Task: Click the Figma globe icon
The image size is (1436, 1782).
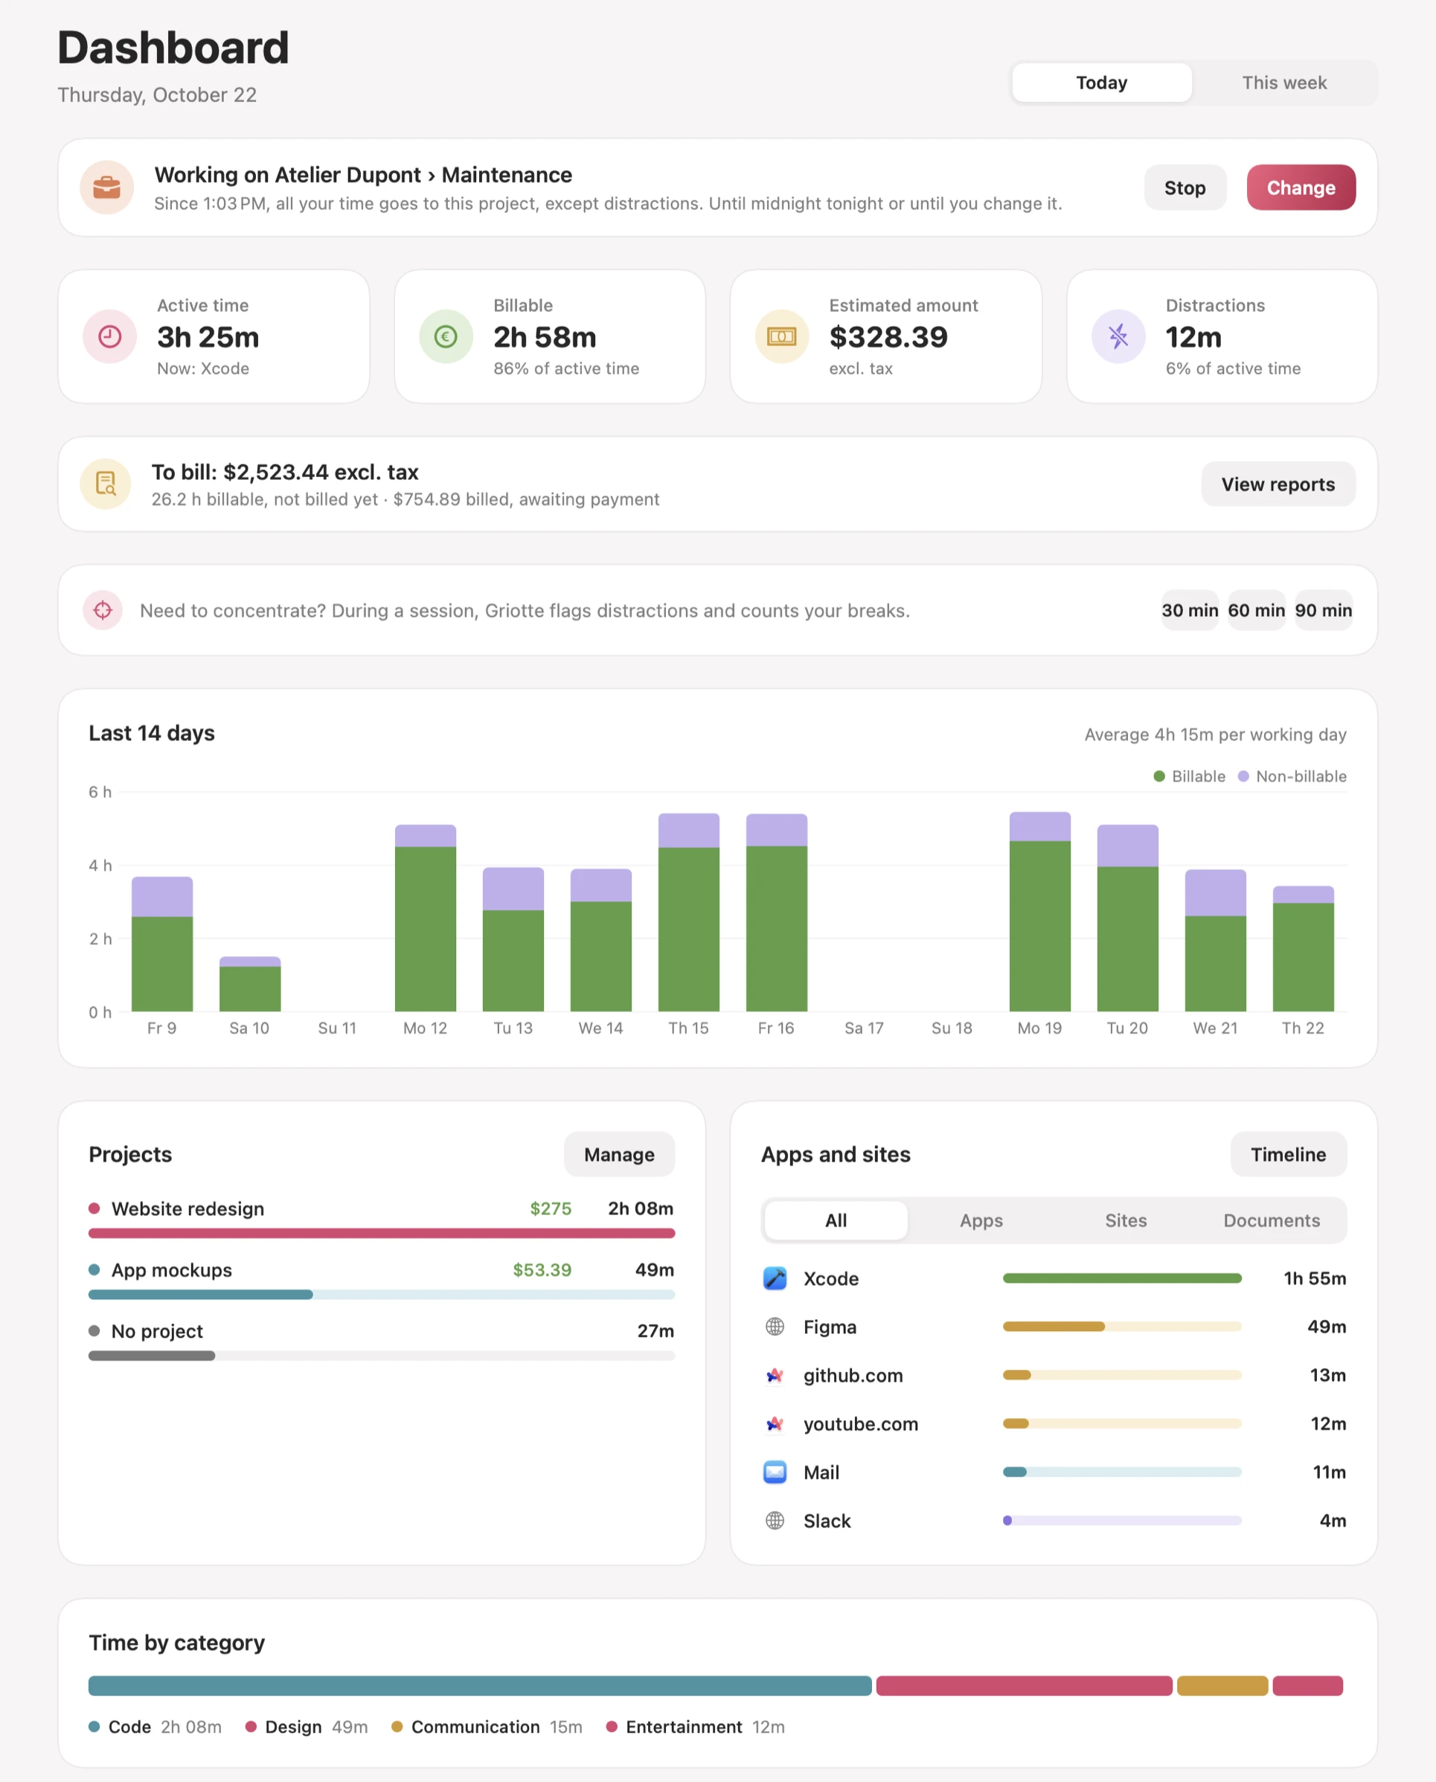Action: pos(775,1327)
